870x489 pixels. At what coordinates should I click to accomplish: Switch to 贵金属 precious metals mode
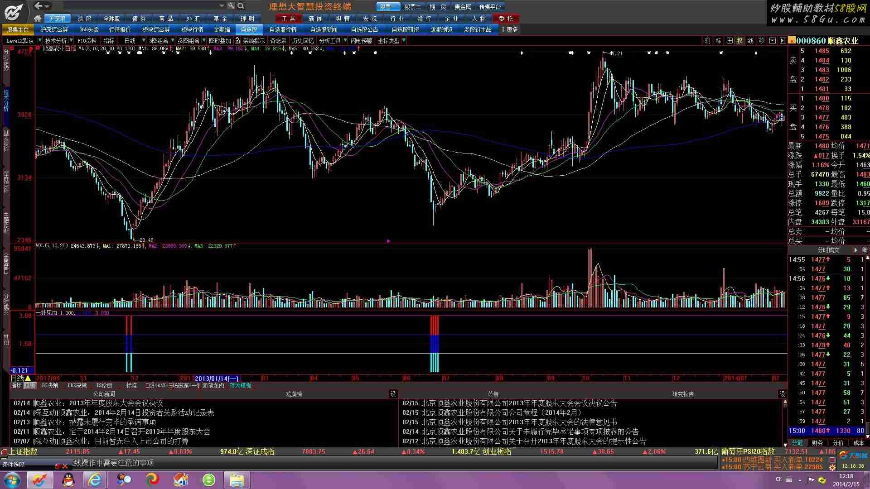tap(463, 7)
